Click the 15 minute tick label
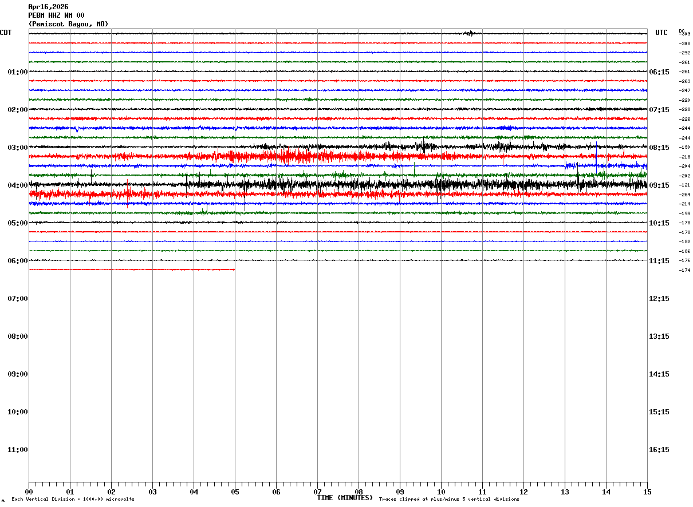 [x=647, y=492]
